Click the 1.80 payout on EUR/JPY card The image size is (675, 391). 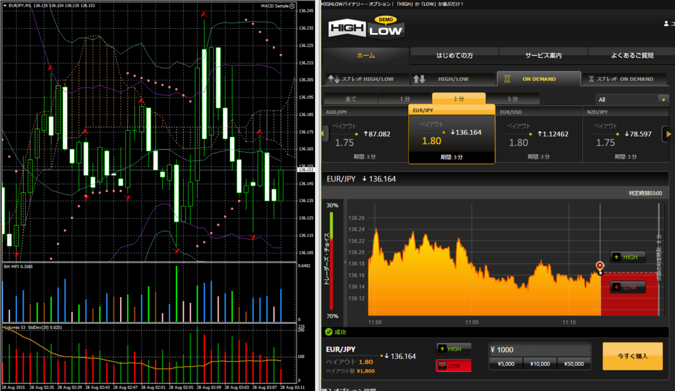coord(431,141)
